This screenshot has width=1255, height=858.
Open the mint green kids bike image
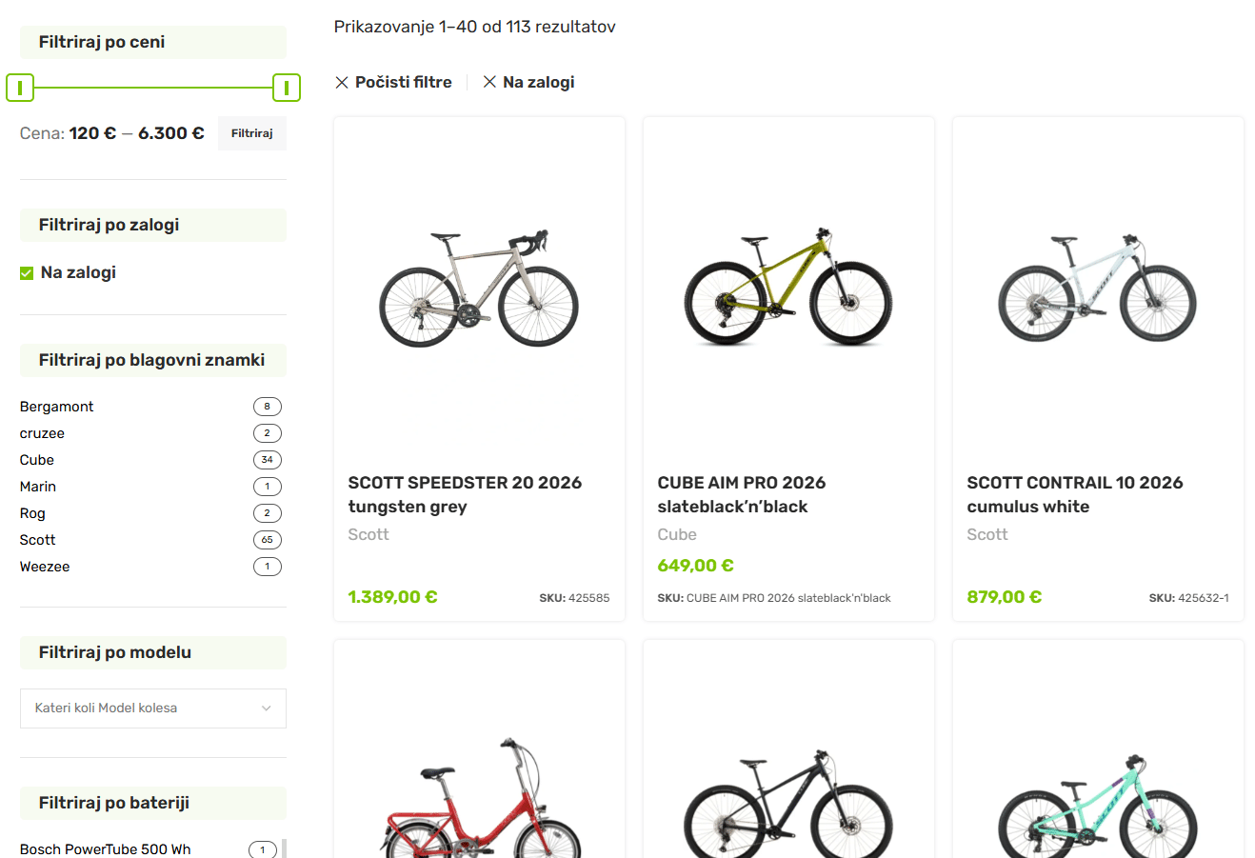pos(1098,805)
